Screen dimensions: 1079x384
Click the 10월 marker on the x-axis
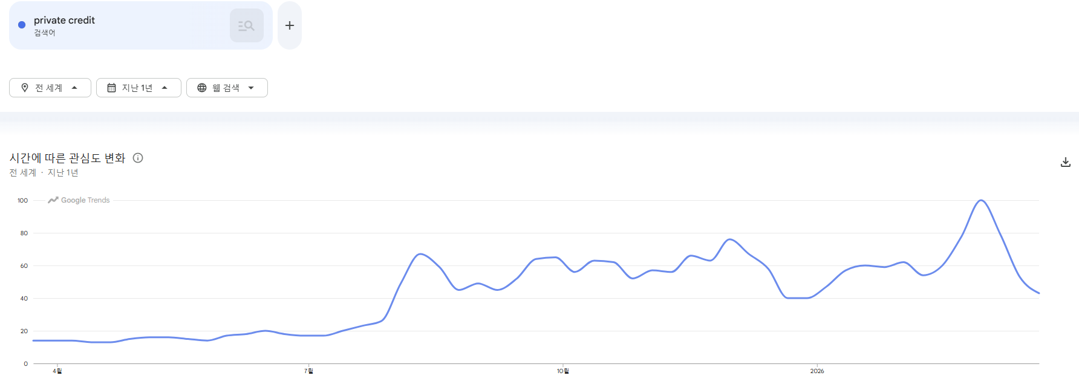click(562, 371)
